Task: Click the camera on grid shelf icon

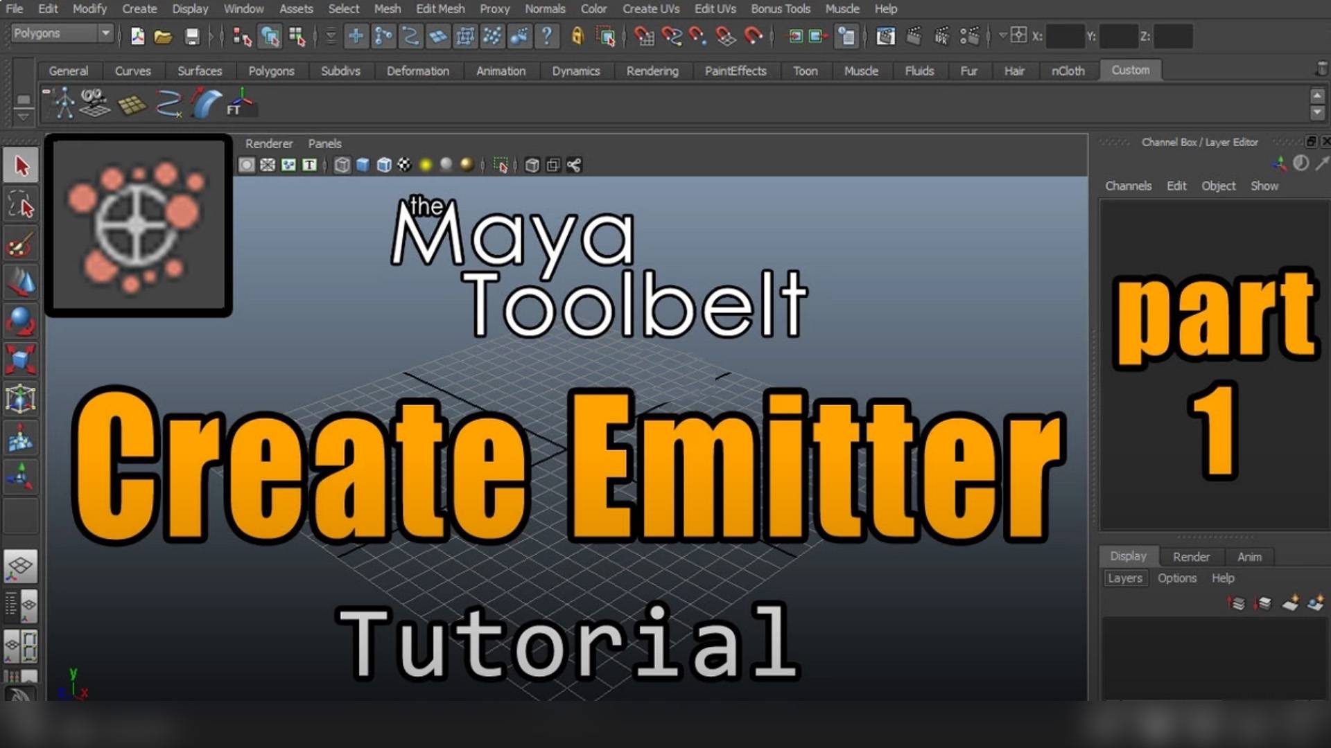Action: (x=94, y=103)
